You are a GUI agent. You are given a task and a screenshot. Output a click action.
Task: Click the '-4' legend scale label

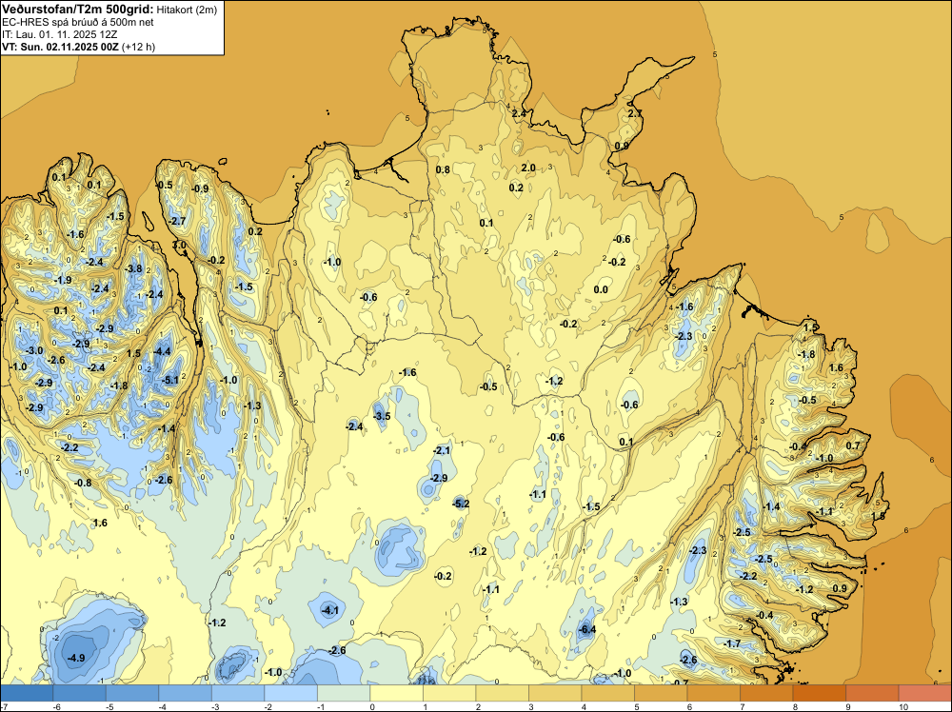[161, 706]
